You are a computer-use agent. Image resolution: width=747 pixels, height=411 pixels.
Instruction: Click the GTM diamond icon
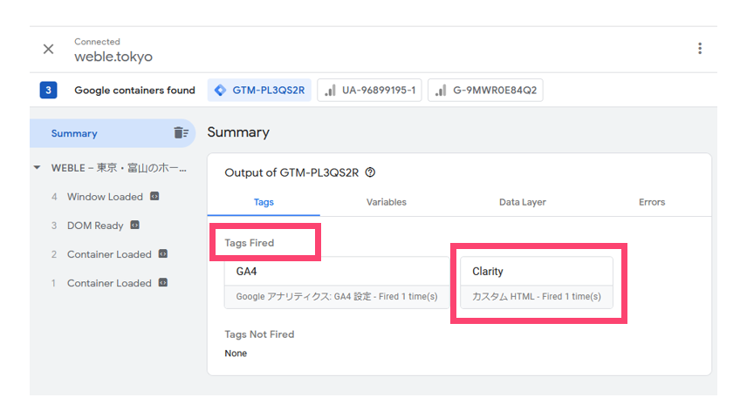tap(220, 91)
